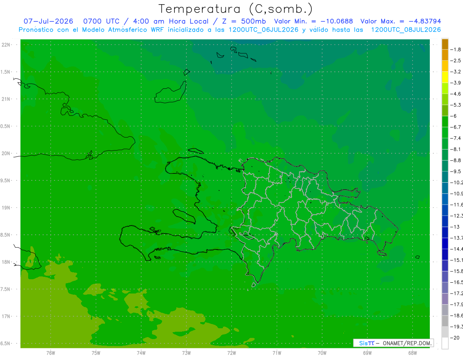Click the "Valor Min. = -10.0688" readout
463x358 pixels.
(314, 21)
